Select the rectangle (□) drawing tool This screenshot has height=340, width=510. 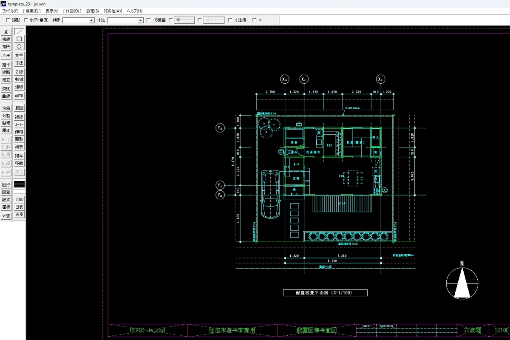pyautogui.click(x=19, y=39)
